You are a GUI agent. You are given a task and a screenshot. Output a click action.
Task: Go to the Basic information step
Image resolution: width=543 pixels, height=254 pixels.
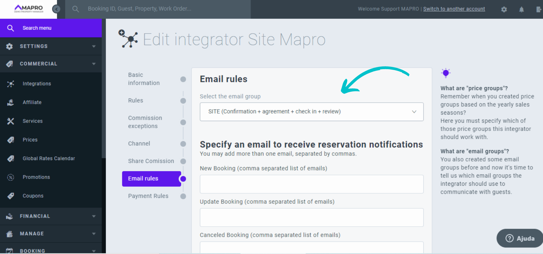[144, 79]
